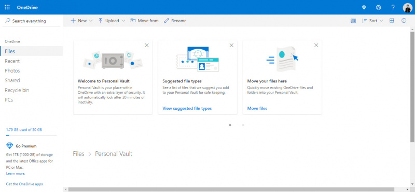Click the plus icon next to New
Image resolution: width=415 pixels, height=192 pixels.
[x=73, y=21]
